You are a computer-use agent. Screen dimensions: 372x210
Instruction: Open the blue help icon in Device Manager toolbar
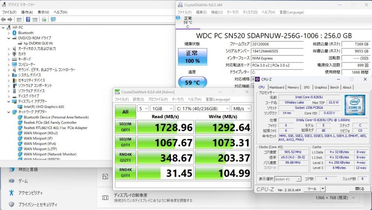click(x=28, y=19)
